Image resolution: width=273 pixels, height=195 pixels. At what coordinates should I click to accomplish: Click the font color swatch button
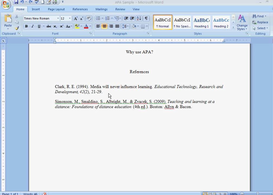tap(86, 26)
